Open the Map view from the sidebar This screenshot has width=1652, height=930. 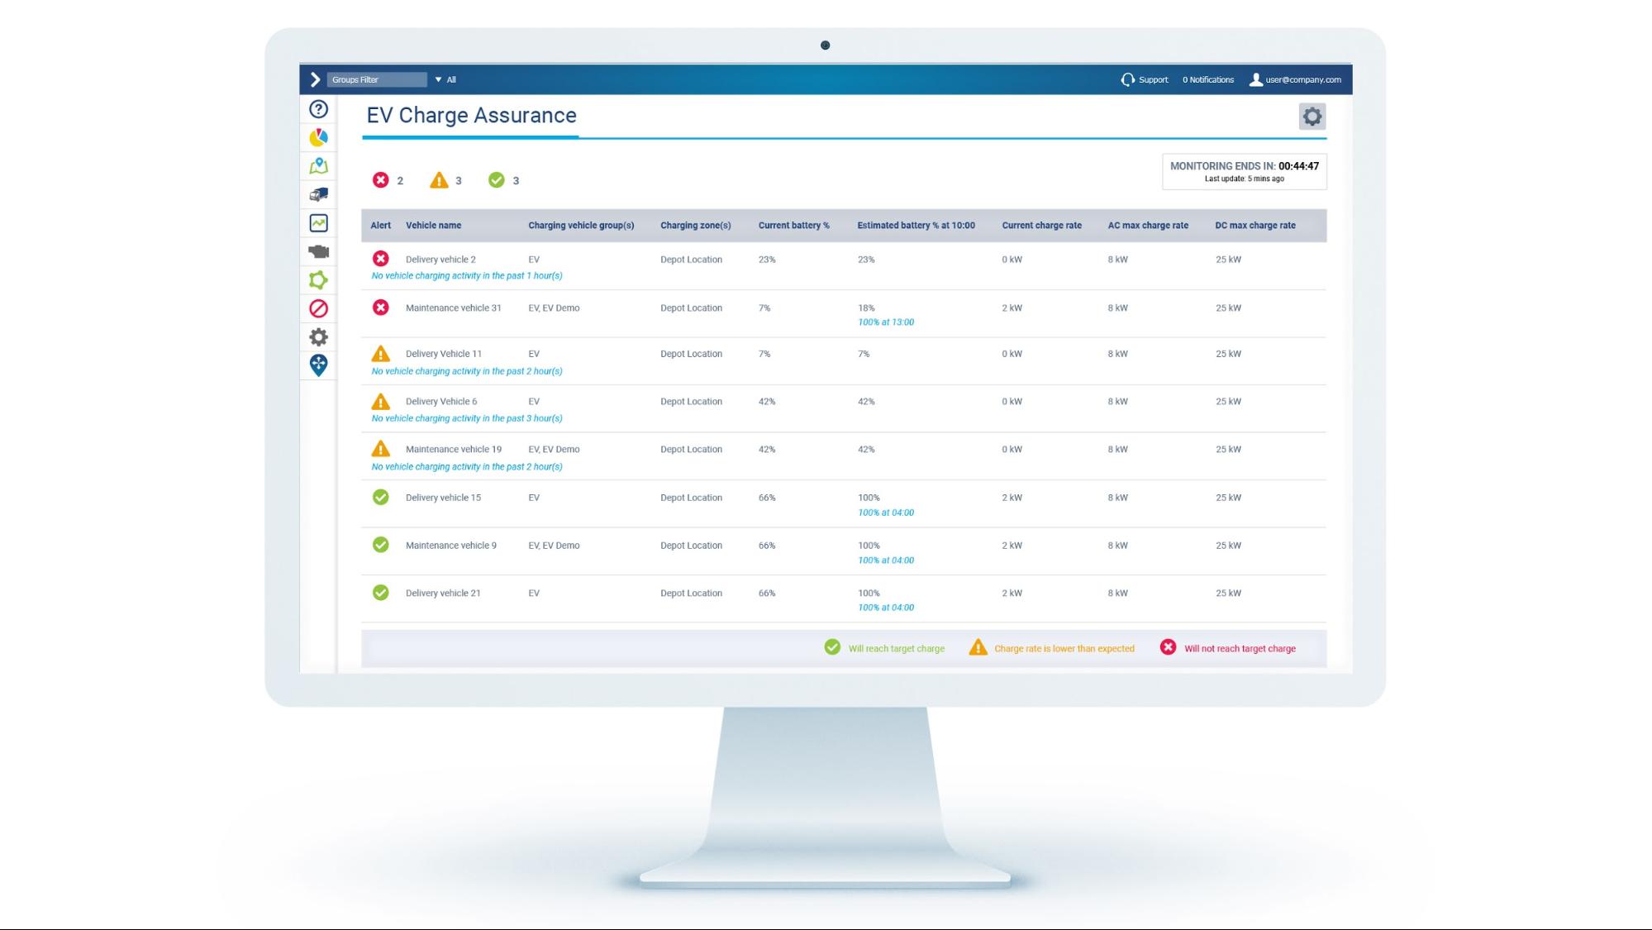coord(318,165)
